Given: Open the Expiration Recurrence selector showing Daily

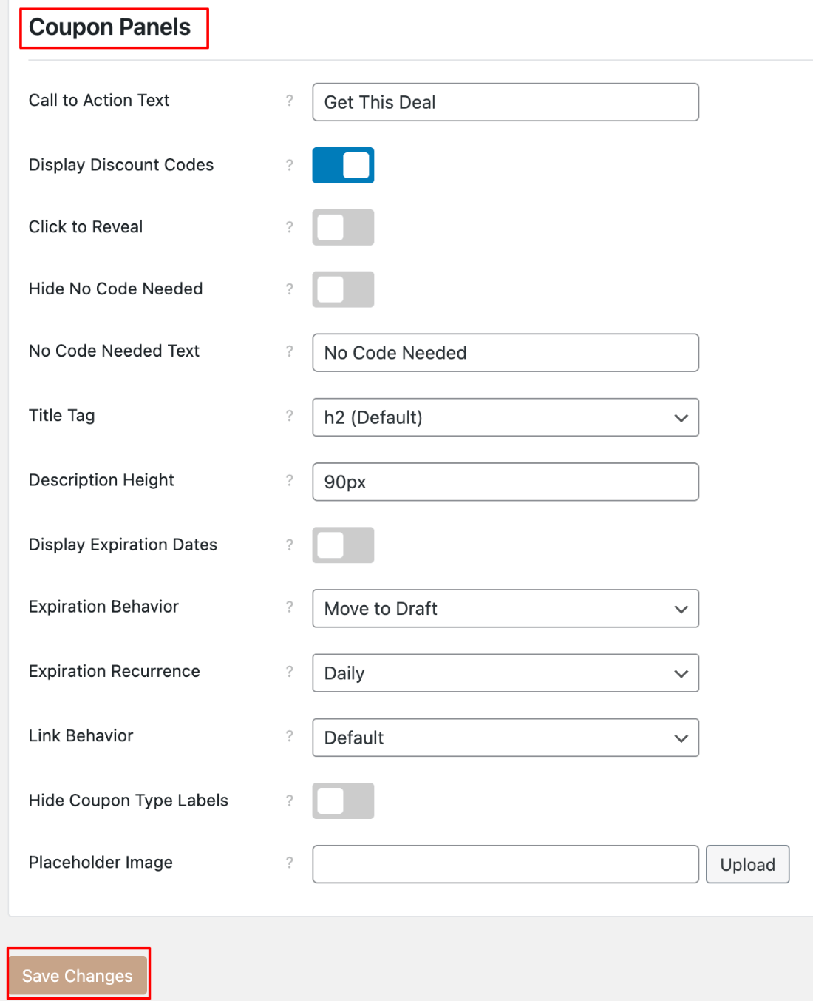Looking at the screenshot, I should coord(505,673).
